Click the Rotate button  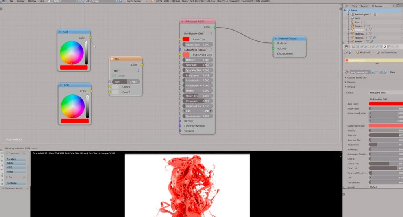tap(15, 163)
